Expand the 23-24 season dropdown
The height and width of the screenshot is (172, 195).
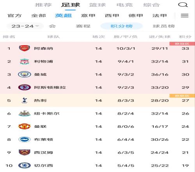pyautogui.click(x=25, y=26)
